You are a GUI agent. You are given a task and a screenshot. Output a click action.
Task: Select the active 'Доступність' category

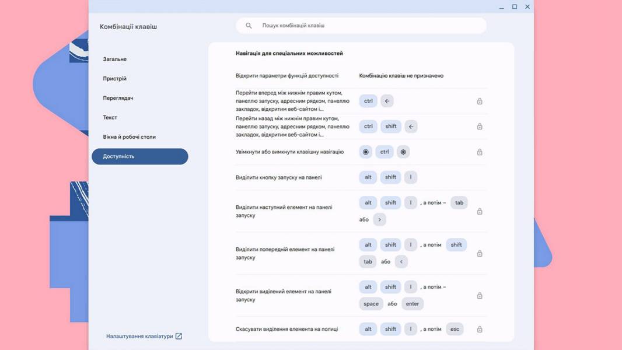[x=139, y=156]
